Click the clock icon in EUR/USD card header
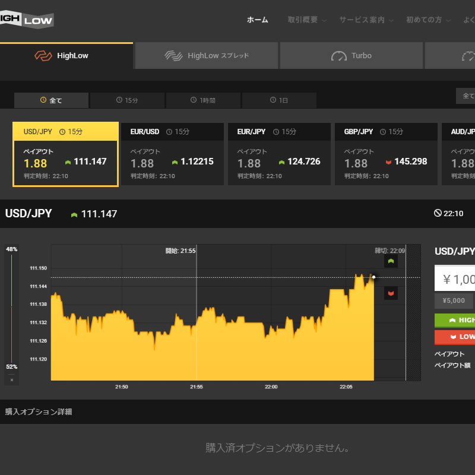475x475 pixels. 169,132
